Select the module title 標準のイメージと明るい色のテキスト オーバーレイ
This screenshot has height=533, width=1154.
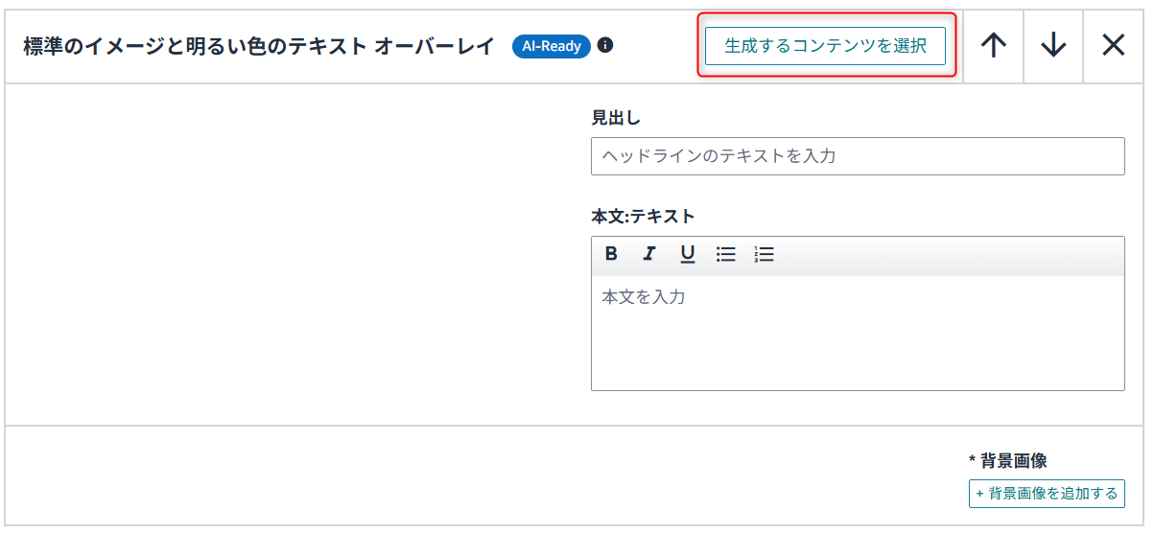[259, 46]
